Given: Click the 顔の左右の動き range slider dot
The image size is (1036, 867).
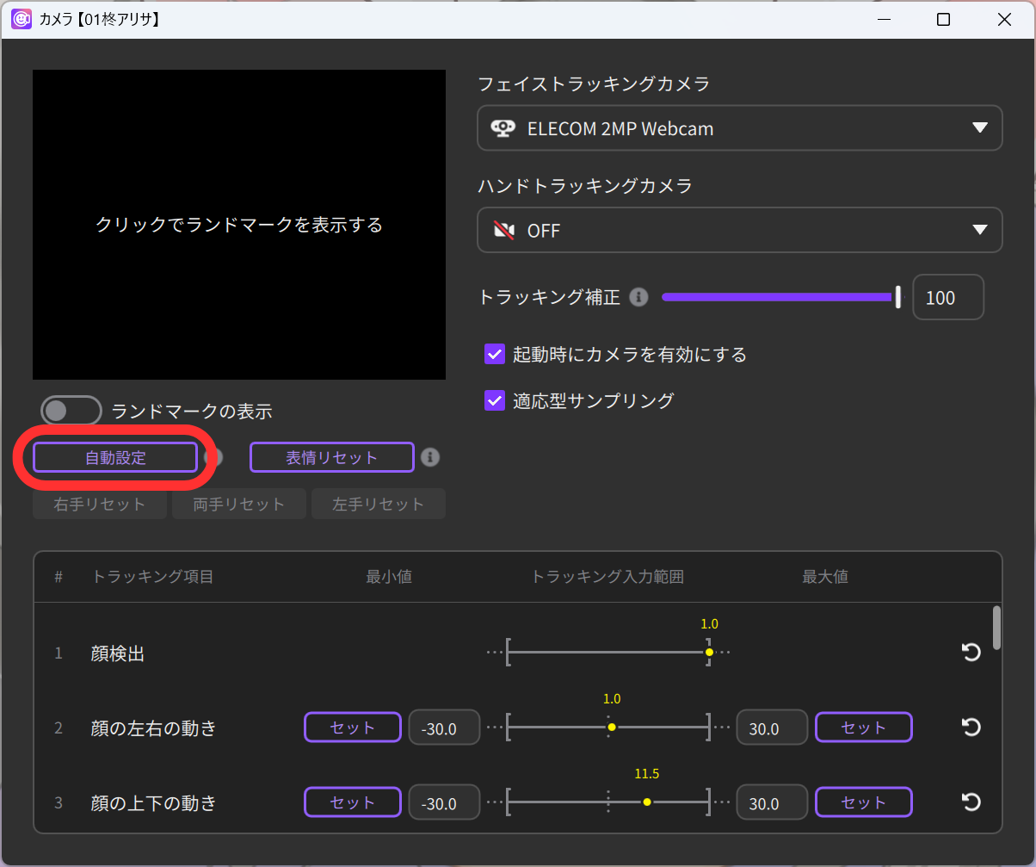Looking at the screenshot, I should (x=612, y=728).
